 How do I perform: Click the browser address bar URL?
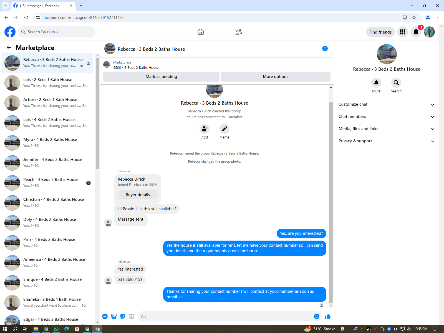coord(84,17)
